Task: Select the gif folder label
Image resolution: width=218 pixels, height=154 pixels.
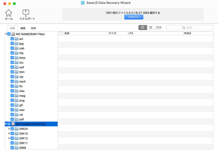Action: click(21, 105)
